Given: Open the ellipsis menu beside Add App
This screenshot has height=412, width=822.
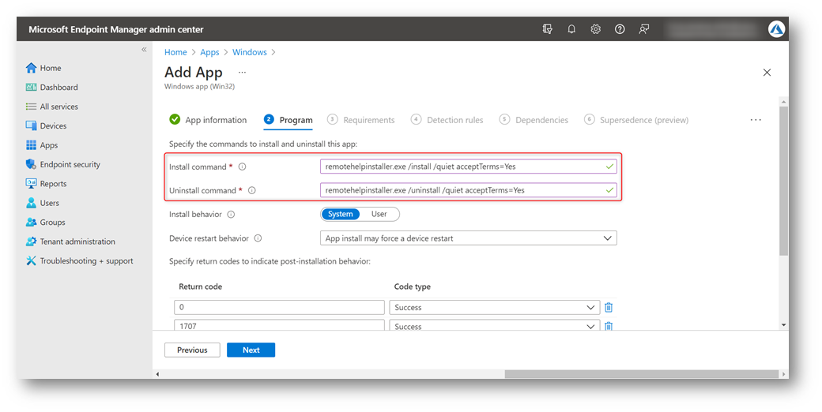Looking at the screenshot, I should [x=242, y=73].
